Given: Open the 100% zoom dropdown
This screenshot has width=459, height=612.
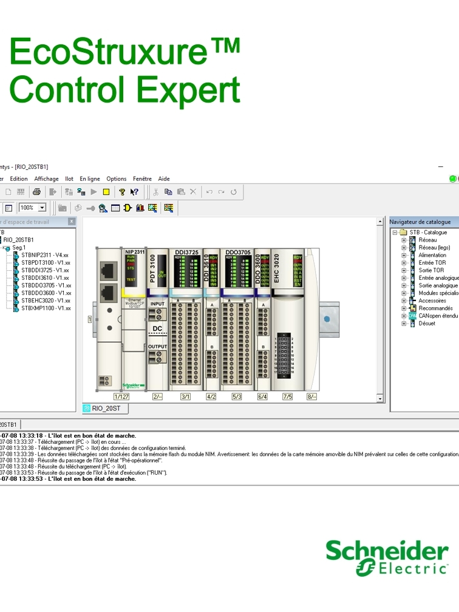Looking at the screenshot, I should tap(42, 208).
